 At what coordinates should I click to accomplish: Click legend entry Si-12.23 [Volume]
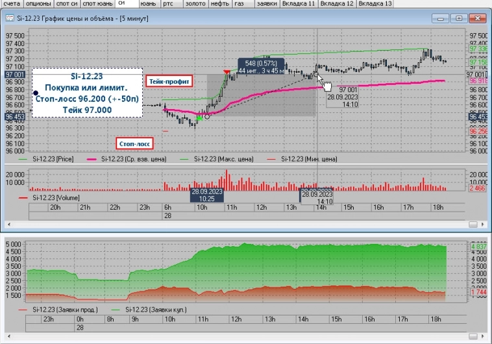[x=49, y=198]
